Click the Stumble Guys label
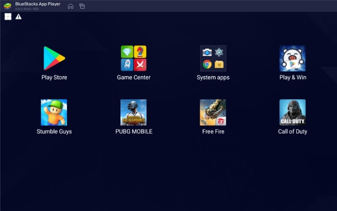 coord(54,132)
